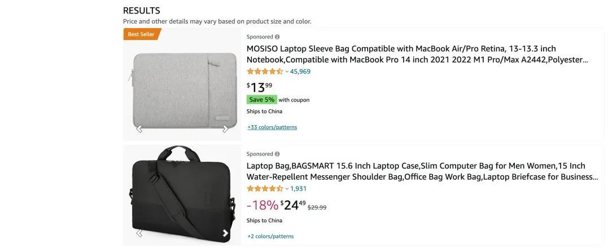The image size is (608, 248).
Task: Click the Sponsored info icon on MOSISO listing
Action: [x=277, y=37]
